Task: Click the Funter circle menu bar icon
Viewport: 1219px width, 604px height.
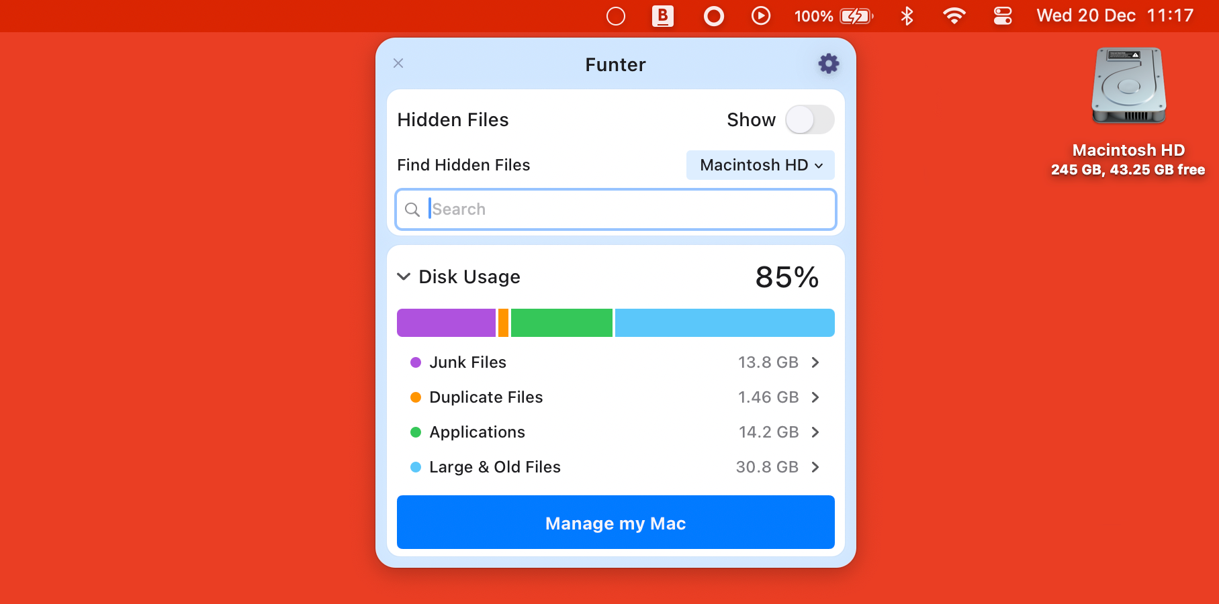Action: click(616, 16)
